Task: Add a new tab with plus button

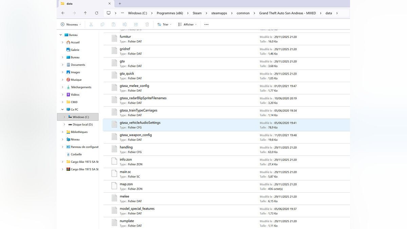Action: (x=120, y=3)
